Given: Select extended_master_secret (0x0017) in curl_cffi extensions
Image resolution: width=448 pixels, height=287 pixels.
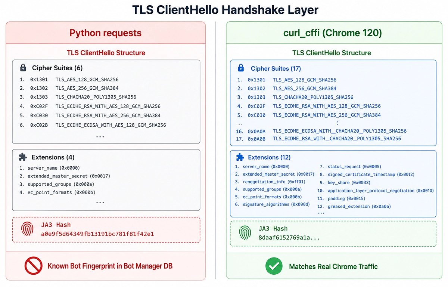Looking at the screenshot, I should tap(279, 174).
